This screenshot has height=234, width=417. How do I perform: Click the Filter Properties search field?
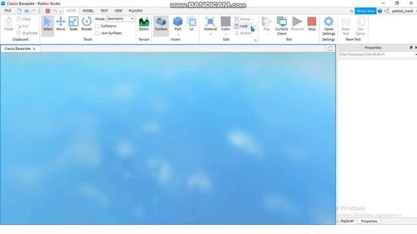[377, 55]
